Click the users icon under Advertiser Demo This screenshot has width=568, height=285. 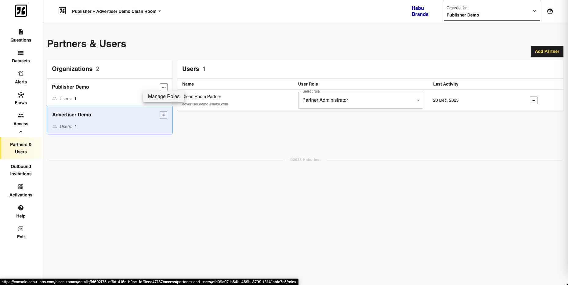(x=55, y=126)
